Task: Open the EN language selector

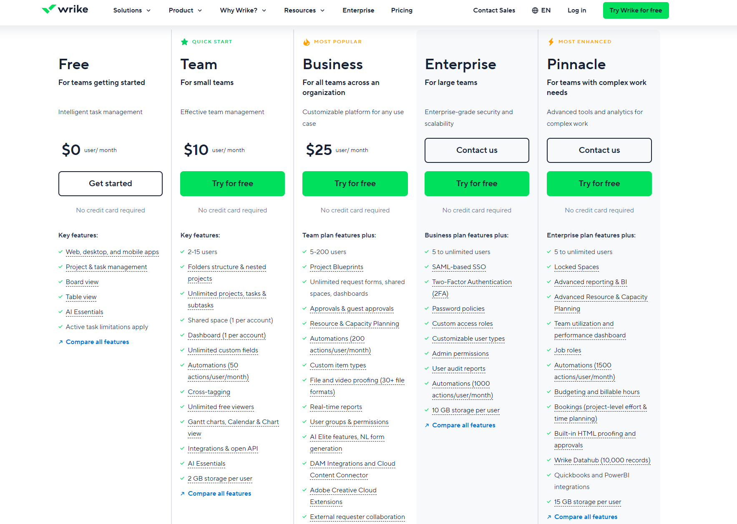Action: tap(541, 10)
